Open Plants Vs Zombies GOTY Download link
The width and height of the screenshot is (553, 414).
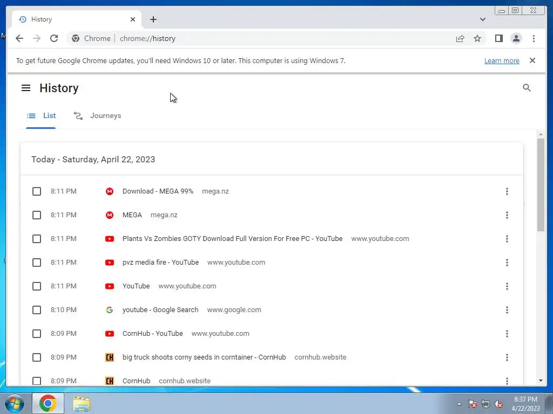click(x=232, y=239)
